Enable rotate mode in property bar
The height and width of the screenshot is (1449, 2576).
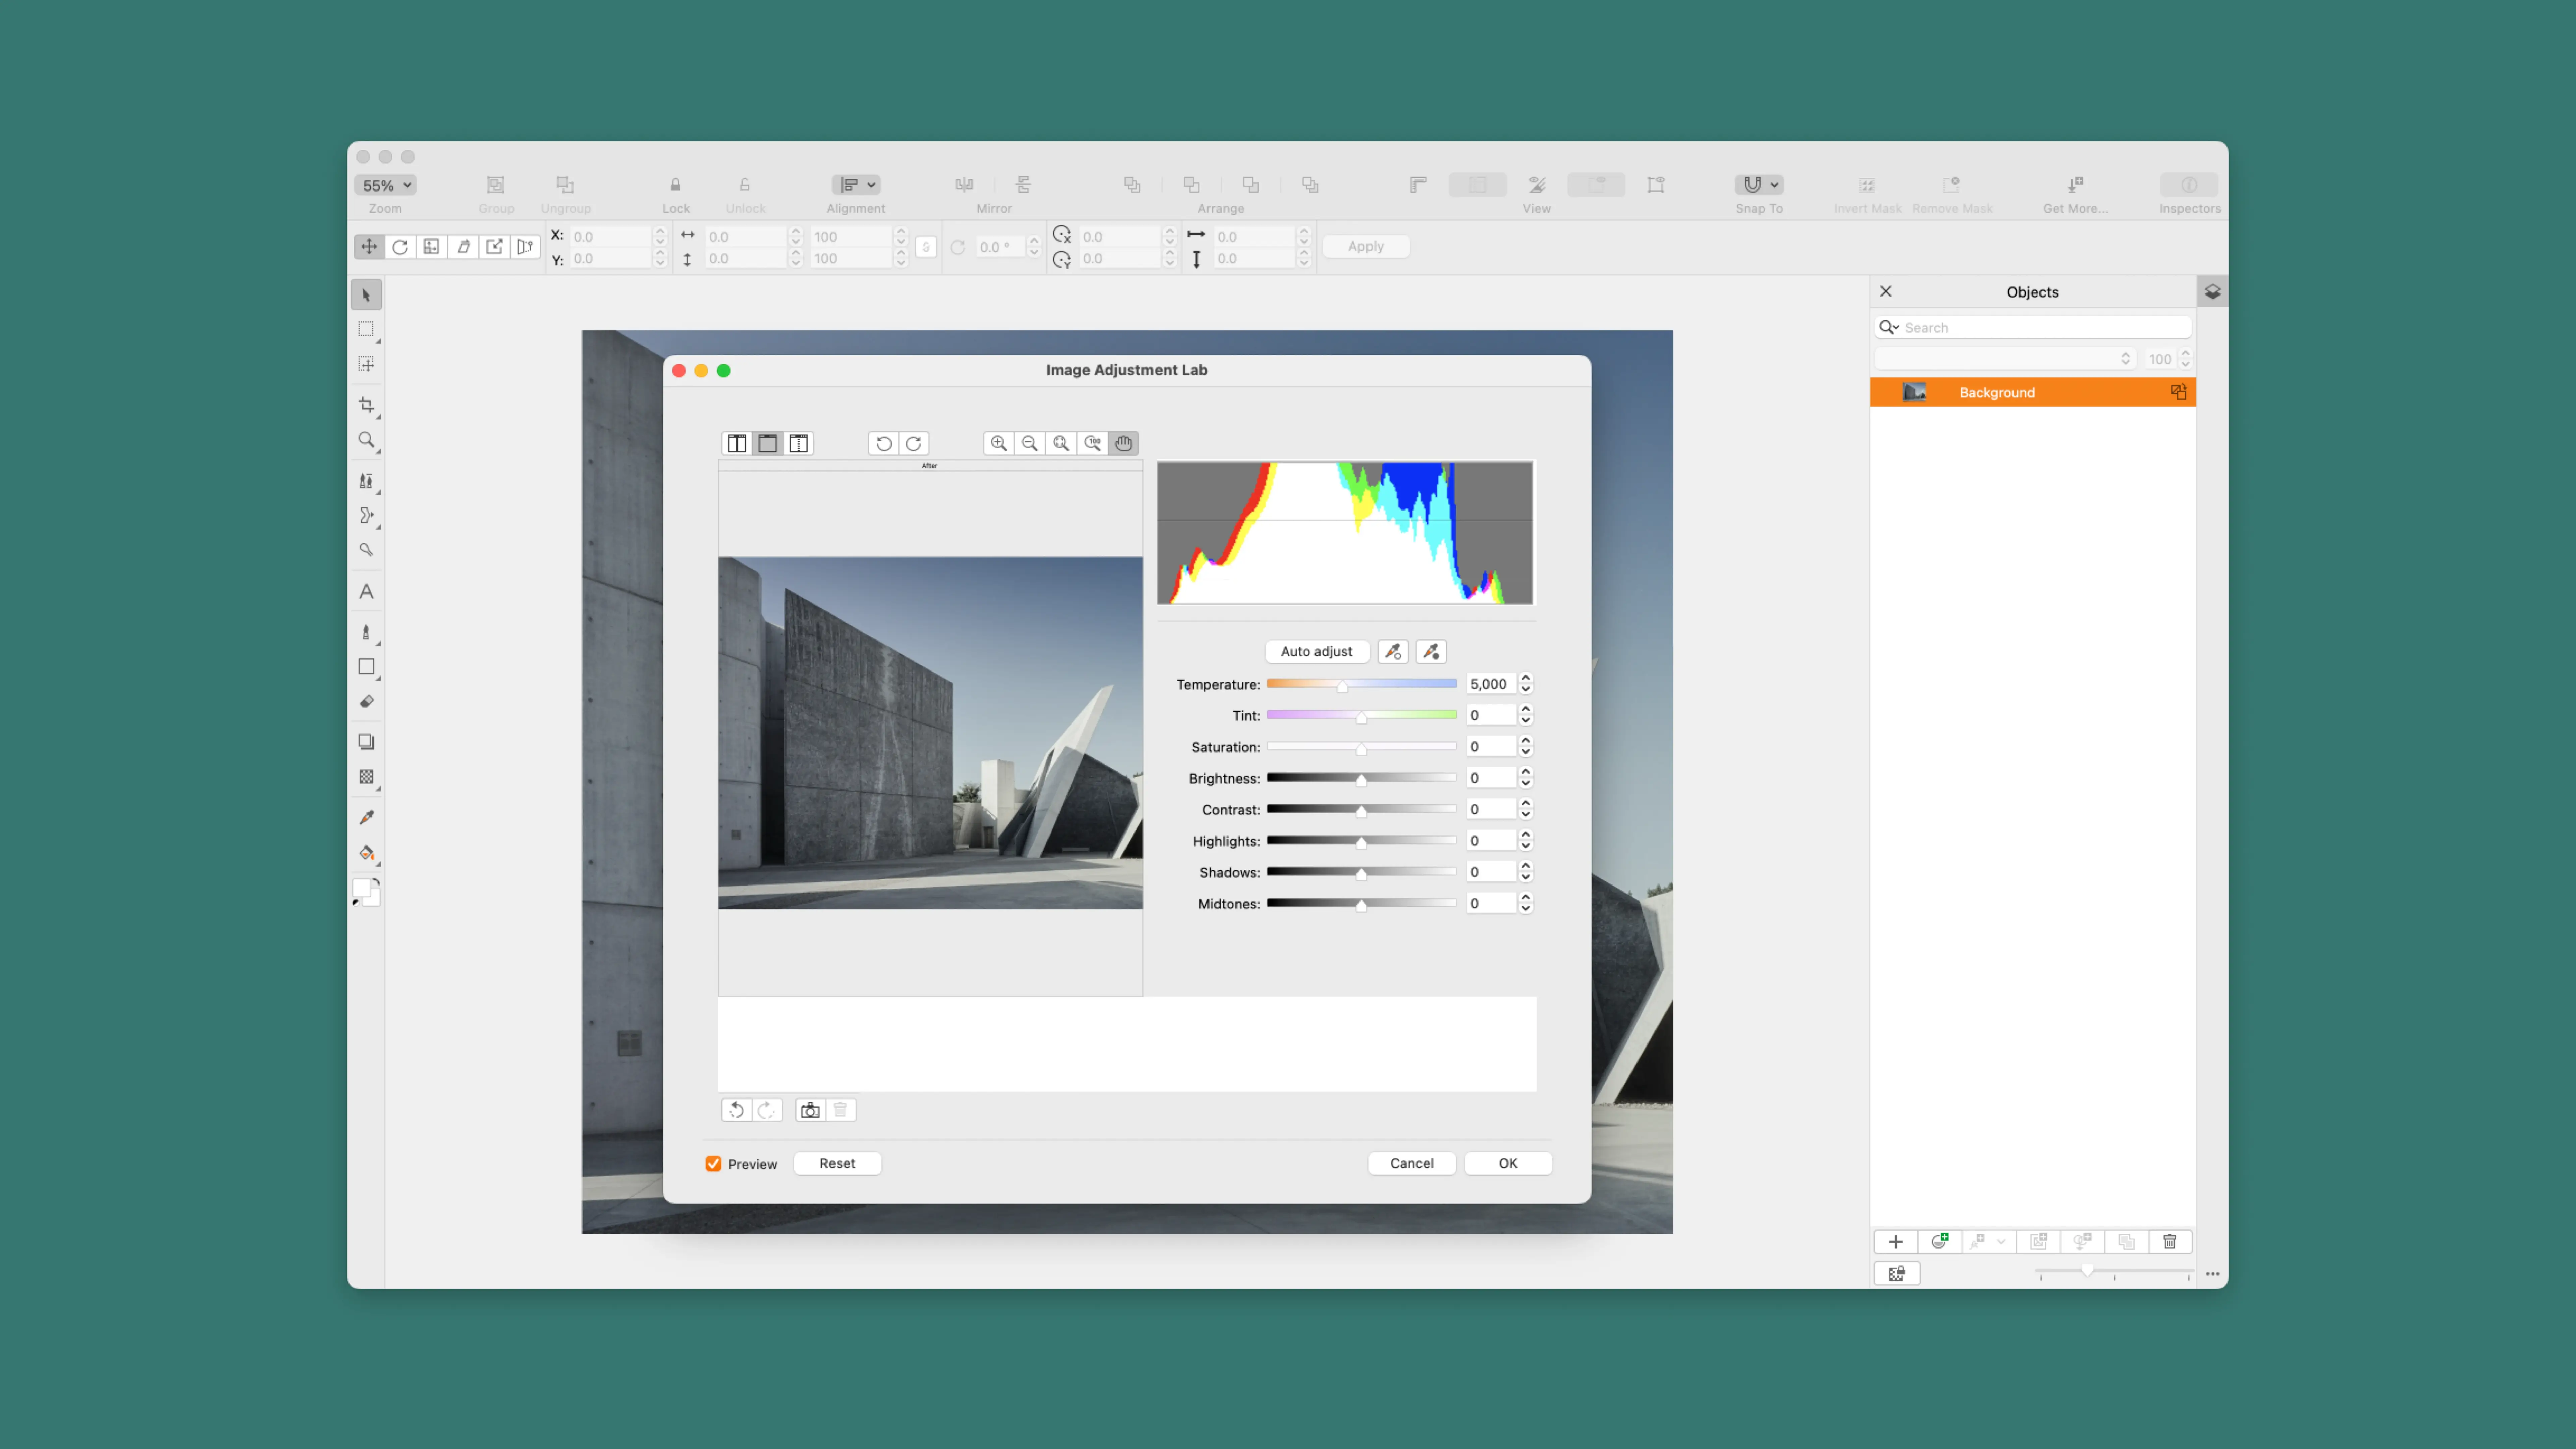pos(400,247)
